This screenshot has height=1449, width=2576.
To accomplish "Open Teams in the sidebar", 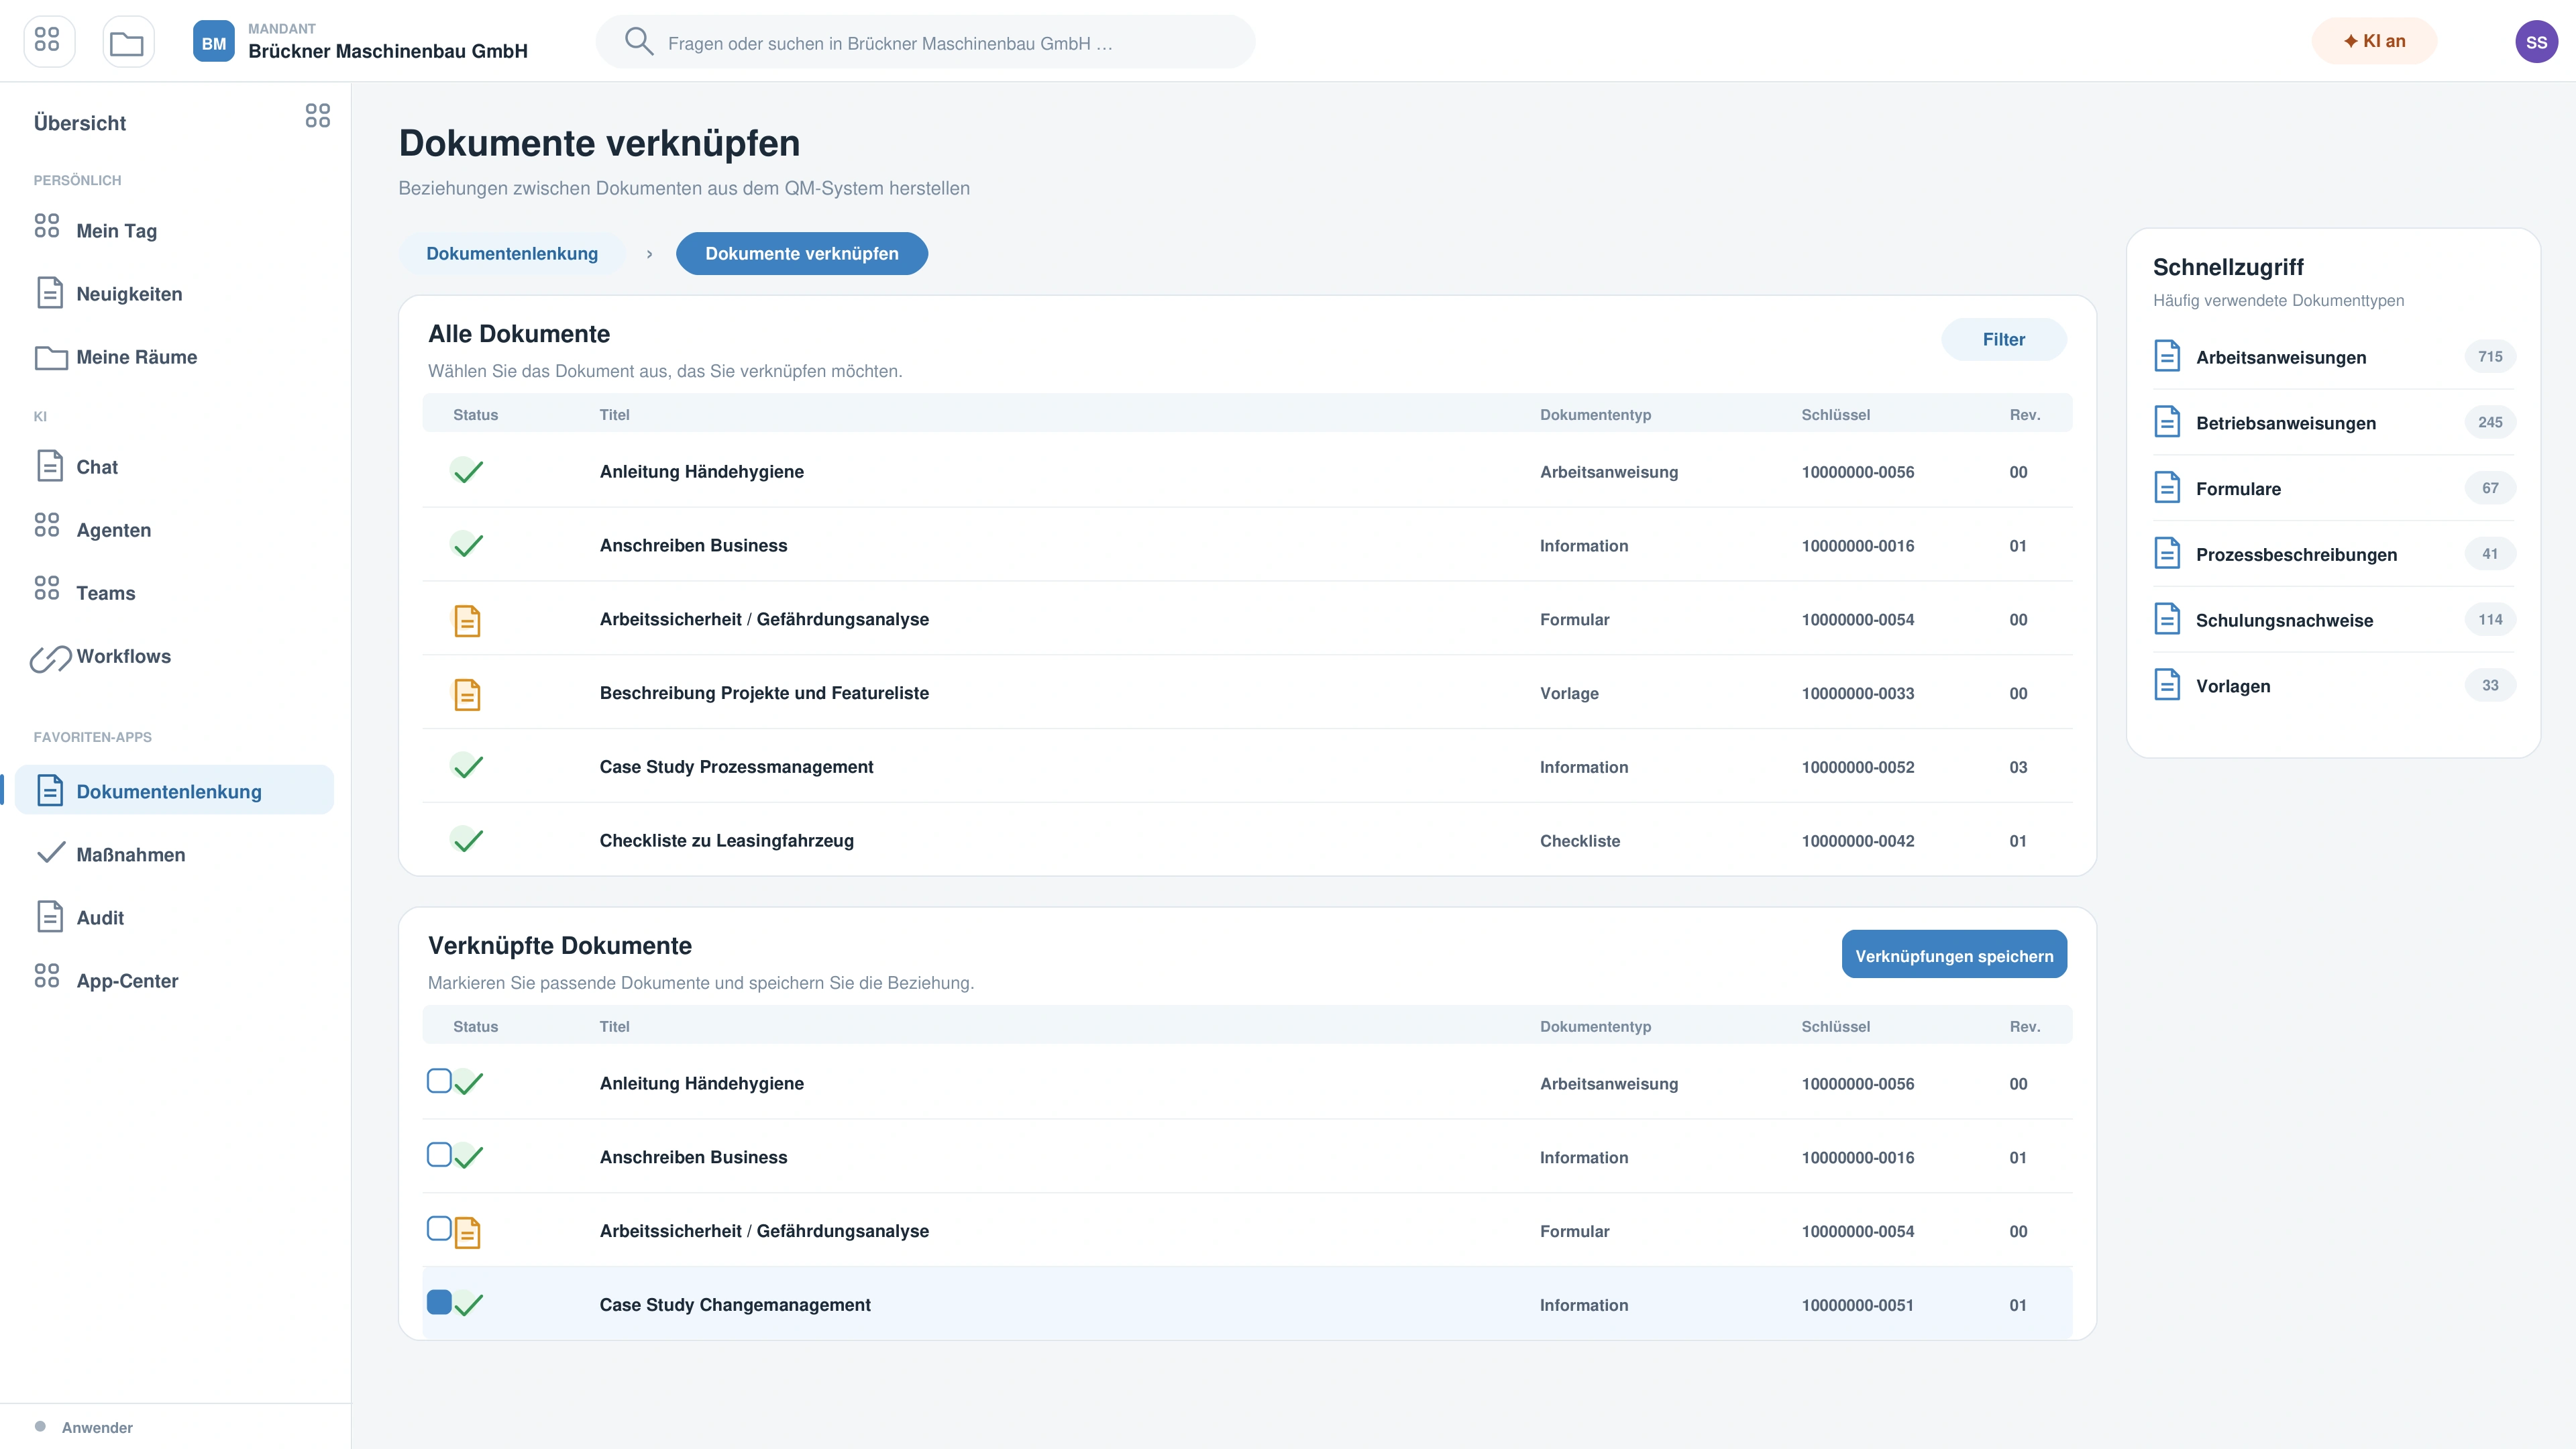I will click(x=174, y=592).
